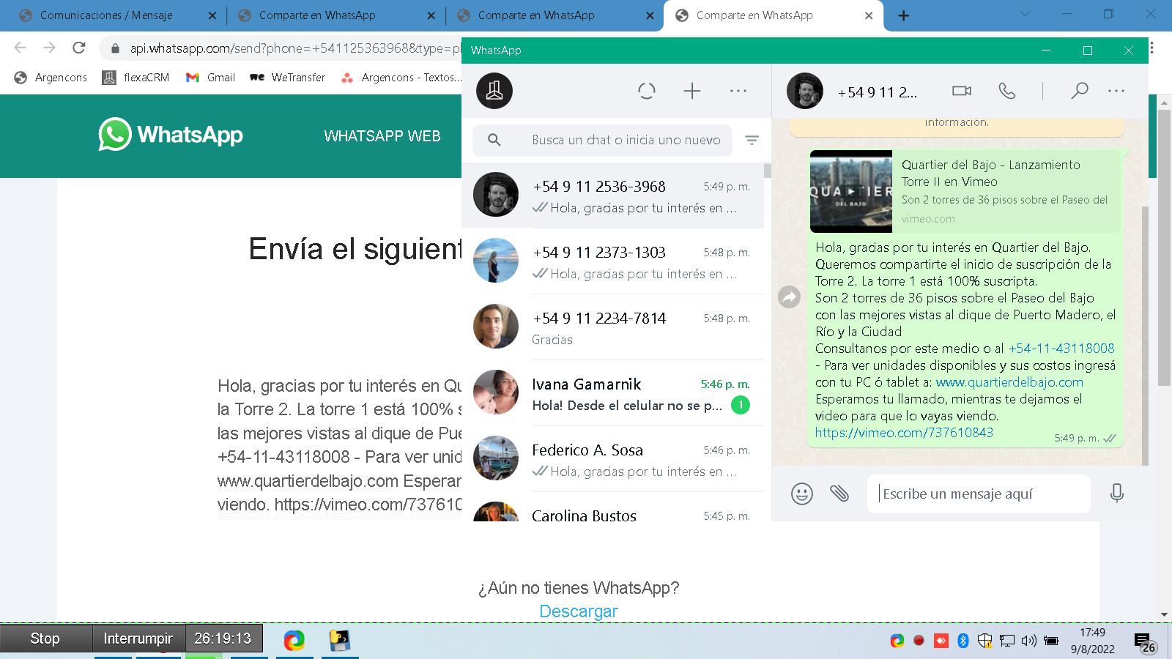The height and width of the screenshot is (659, 1172).
Task: Open the status ring icon in WhatsApp
Action: 646,91
